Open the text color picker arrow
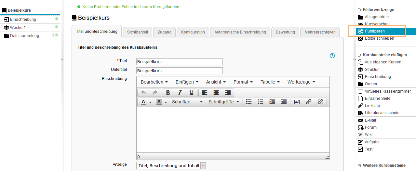The width and height of the screenshot is (416, 171). [x=150, y=102]
